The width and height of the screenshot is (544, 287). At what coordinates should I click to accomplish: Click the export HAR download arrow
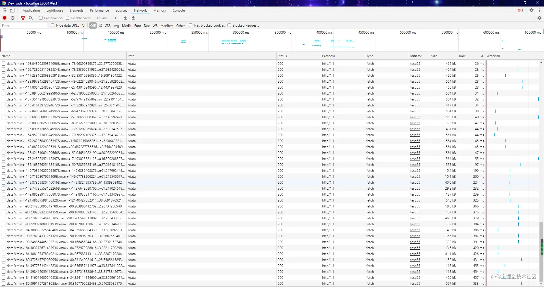tap(133, 18)
